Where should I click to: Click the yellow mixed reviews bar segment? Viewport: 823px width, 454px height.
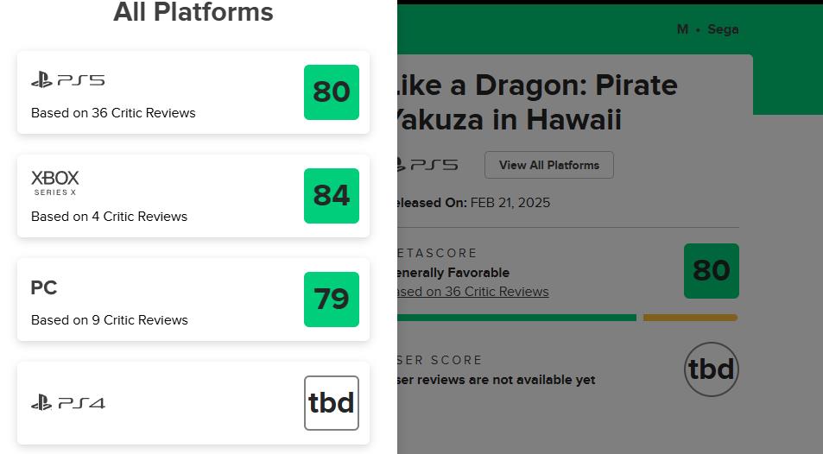coord(690,318)
